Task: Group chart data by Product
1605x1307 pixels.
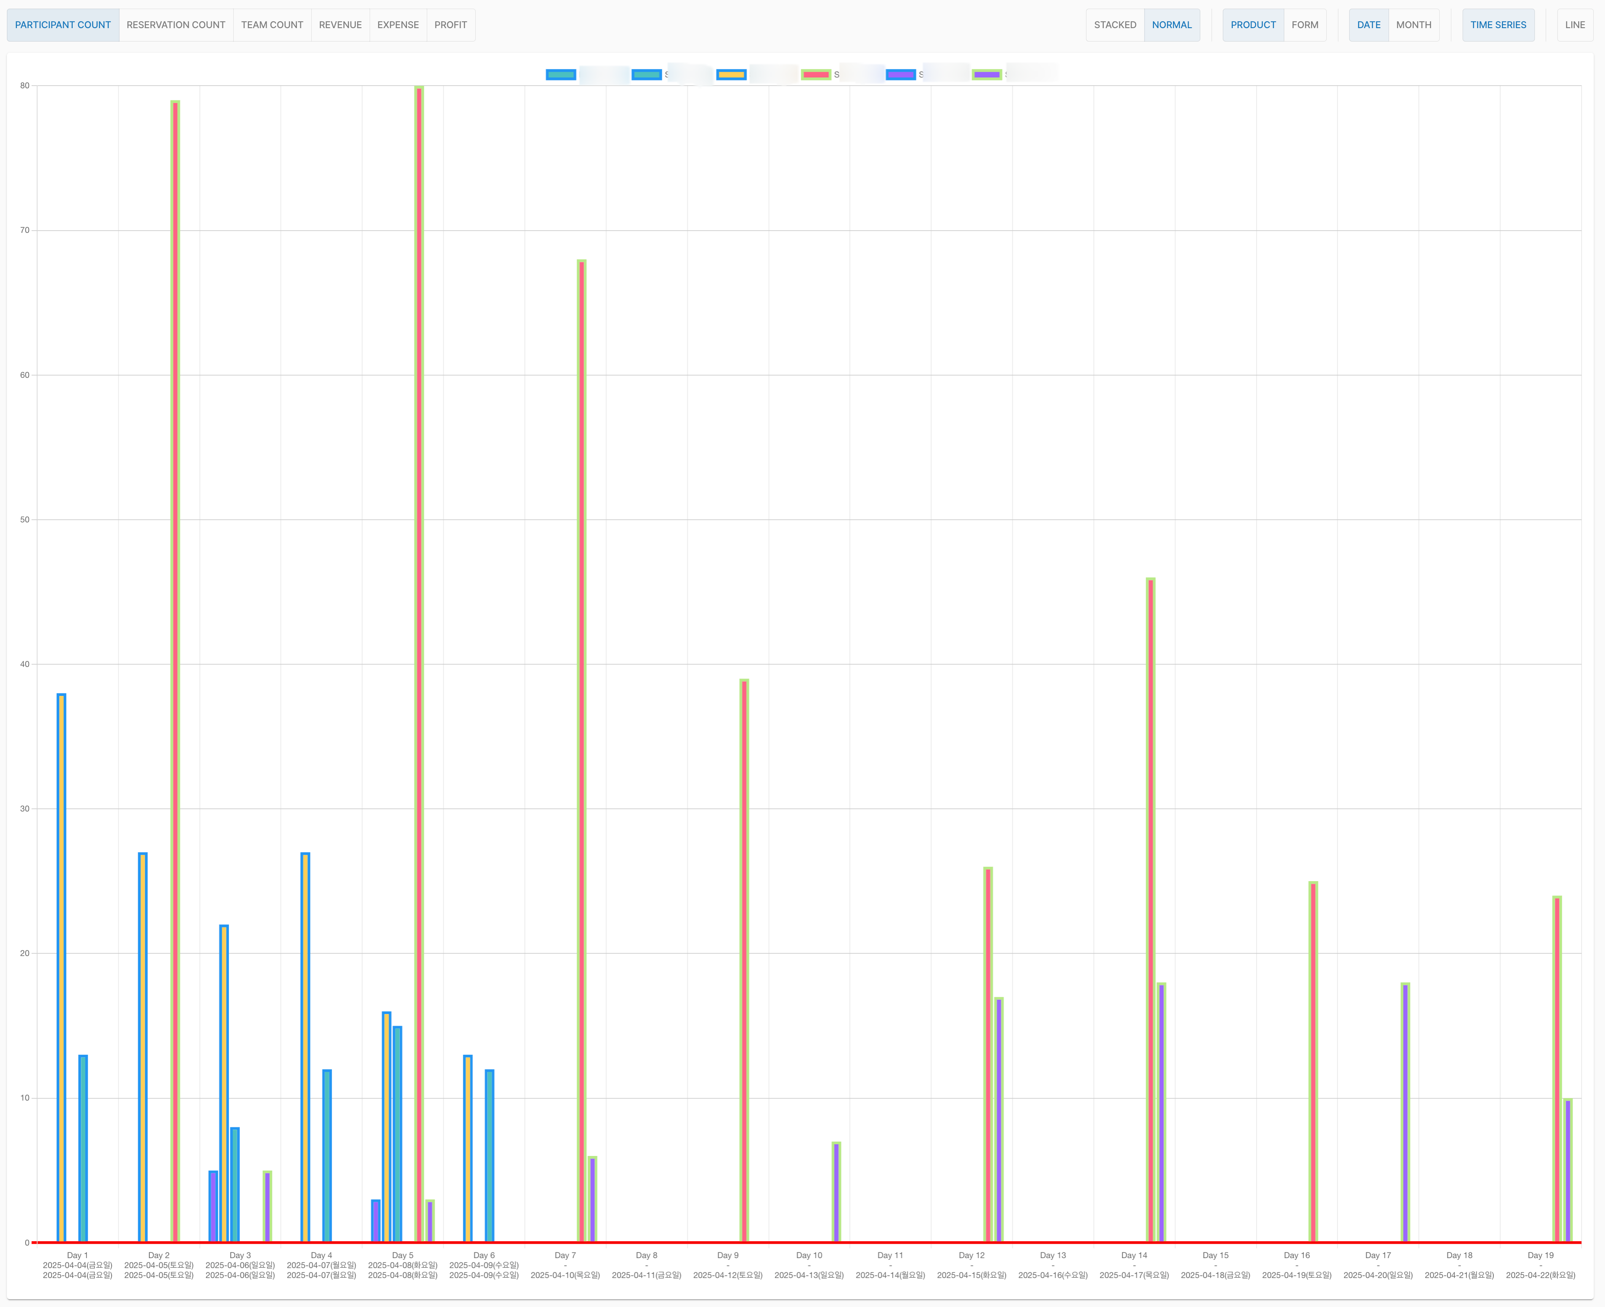Action: click(x=1253, y=25)
